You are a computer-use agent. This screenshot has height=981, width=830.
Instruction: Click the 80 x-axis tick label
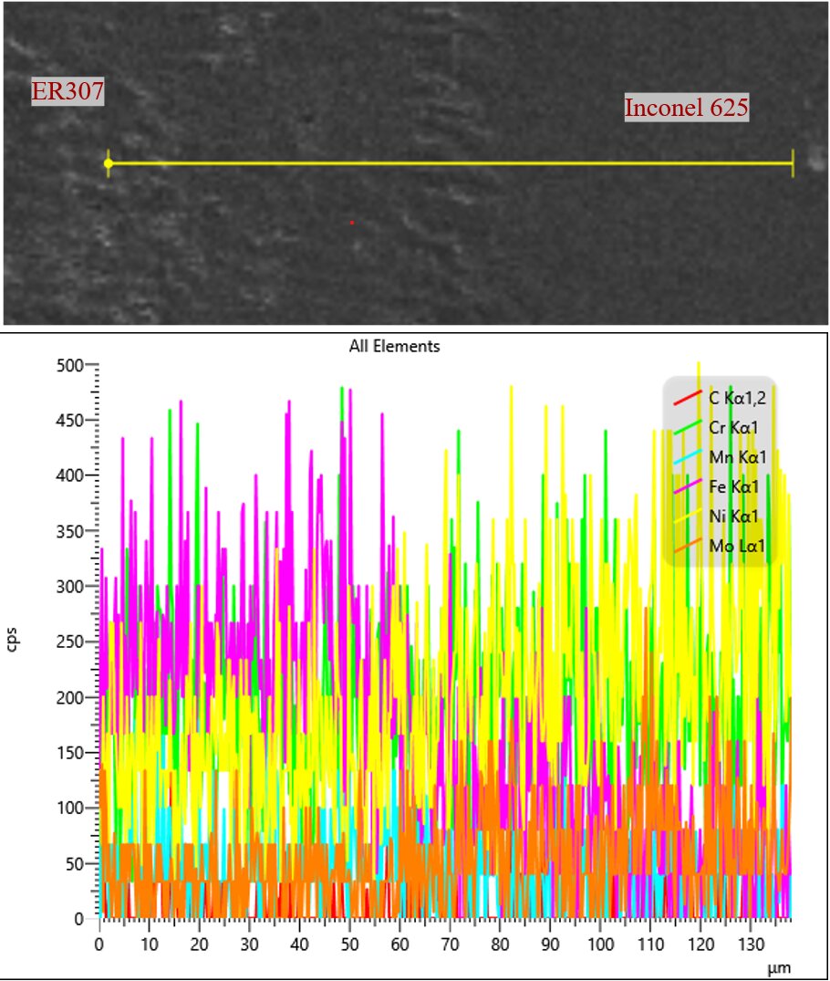coord(500,944)
